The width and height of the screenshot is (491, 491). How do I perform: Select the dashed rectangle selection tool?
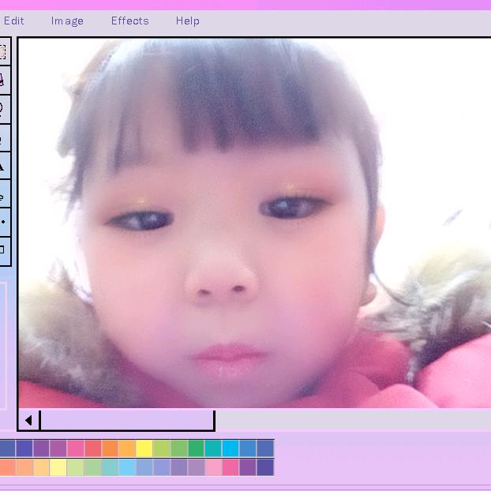tap(5, 51)
